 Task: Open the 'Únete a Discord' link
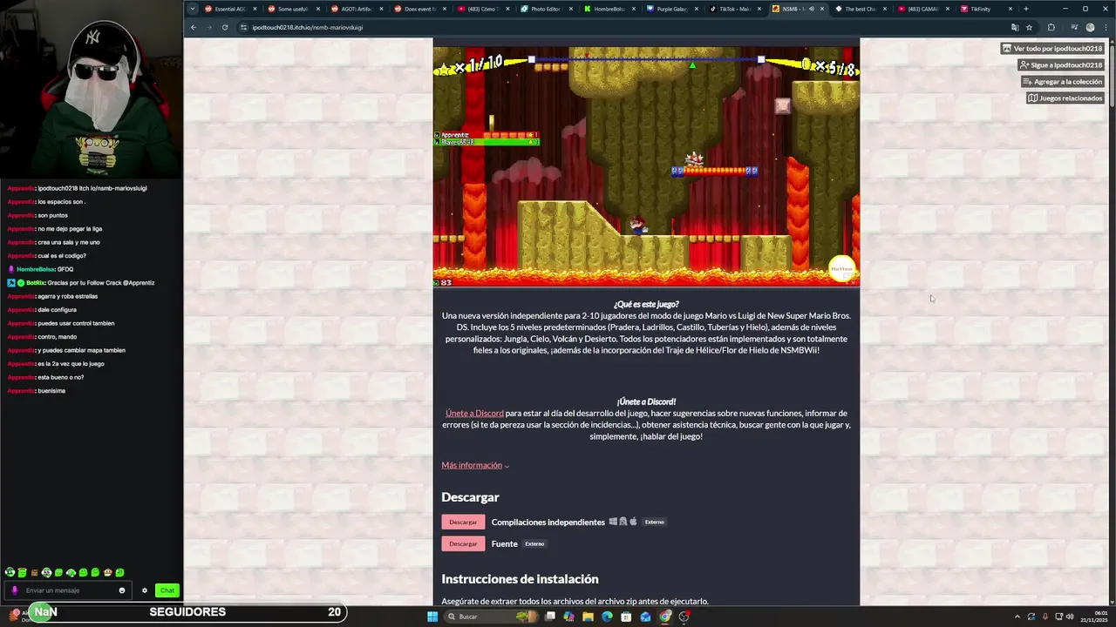(474, 414)
